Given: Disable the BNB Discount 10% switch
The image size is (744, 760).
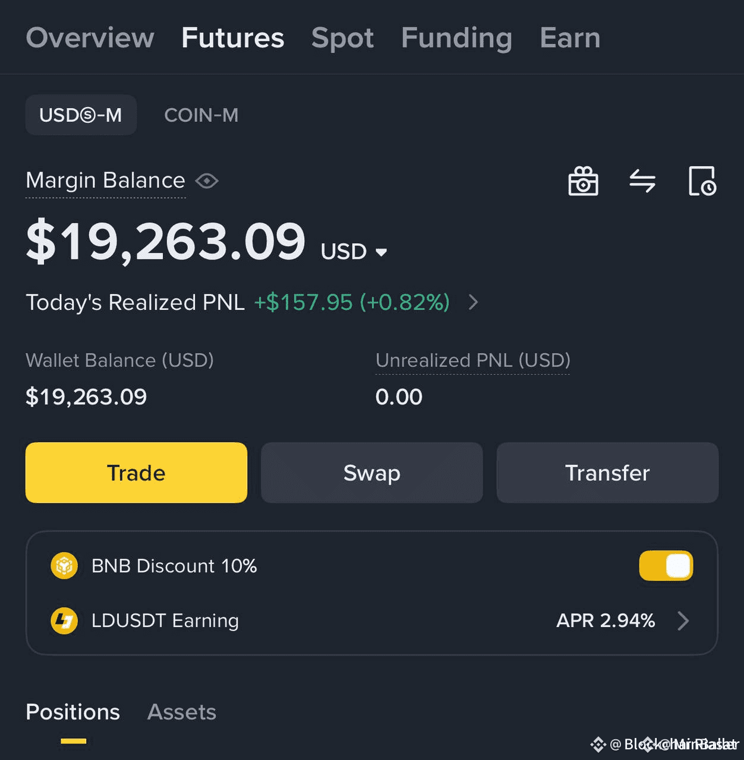Looking at the screenshot, I should coord(666,566).
